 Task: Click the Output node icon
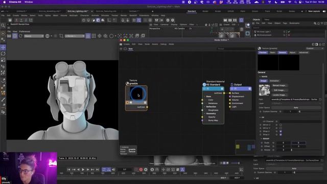click(231, 84)
